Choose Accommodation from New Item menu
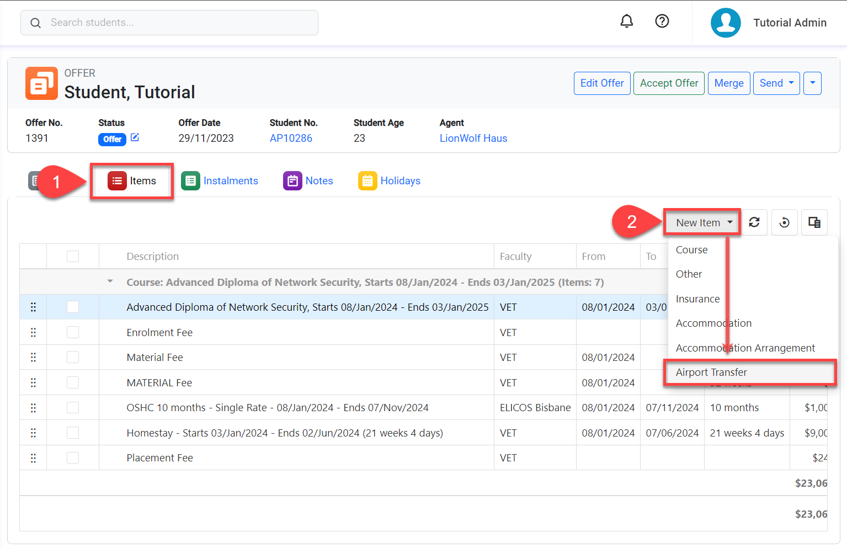 tap(753, 323)
